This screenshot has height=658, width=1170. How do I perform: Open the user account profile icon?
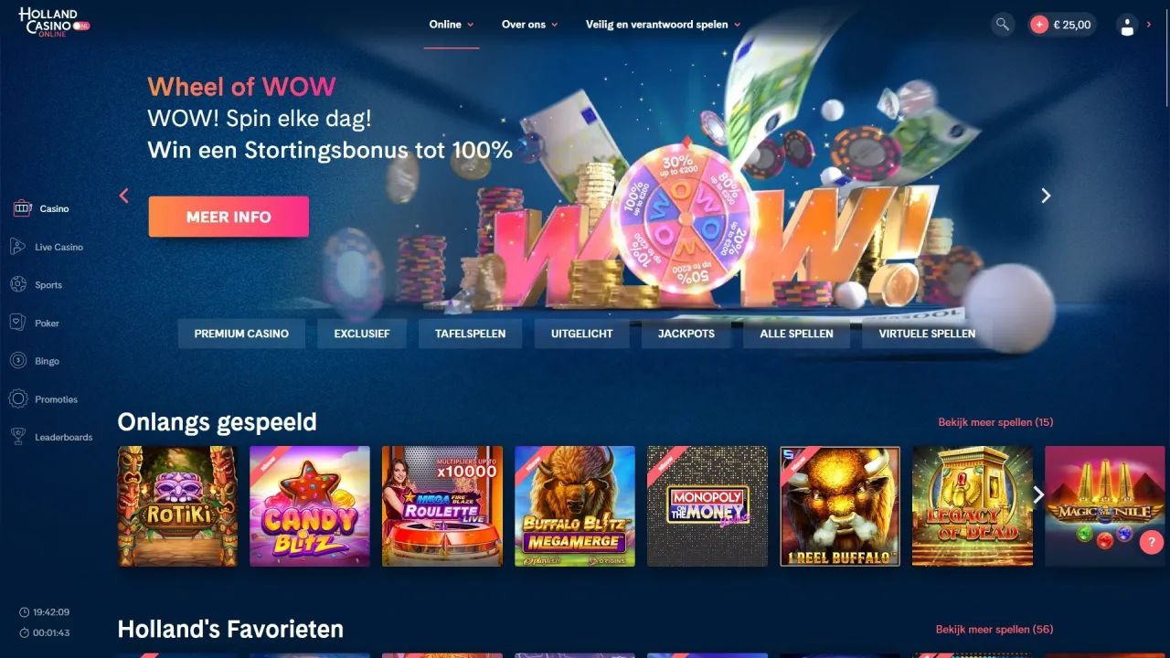(x=1127, y=26)
